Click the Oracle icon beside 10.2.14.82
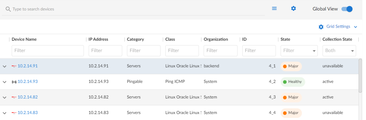The height and width of the screenshot is (120, 366). tap(14, 97)
